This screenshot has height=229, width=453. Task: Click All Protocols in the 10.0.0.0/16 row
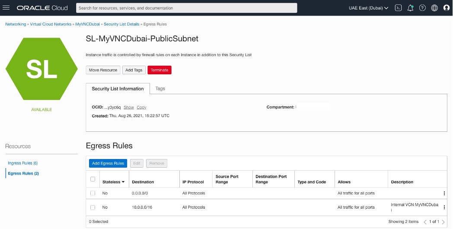pyautogui.click(x=194, y=207)
